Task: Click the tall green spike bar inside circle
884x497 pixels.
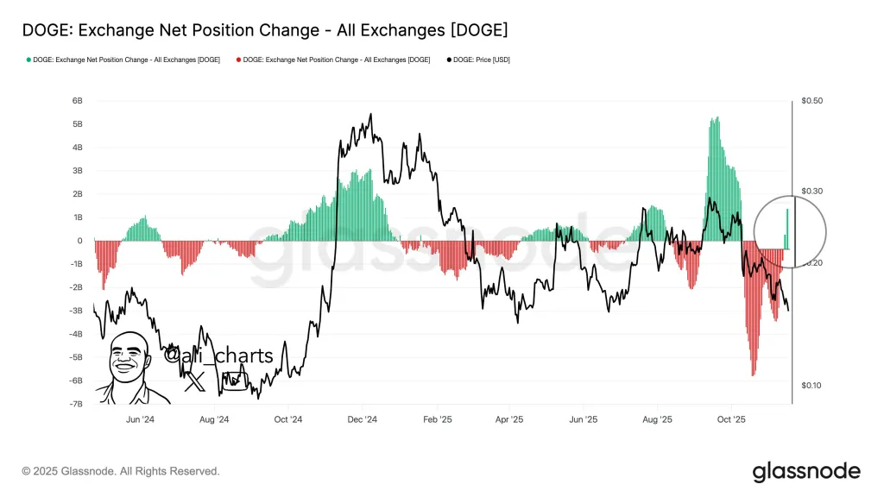Action: pos(787,226)
